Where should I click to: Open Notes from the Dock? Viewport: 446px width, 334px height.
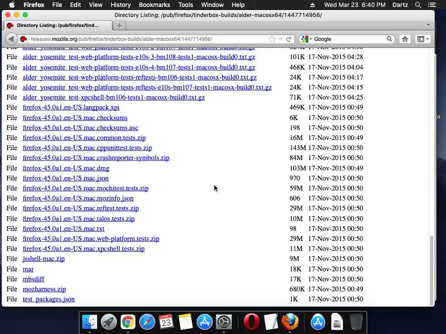[x=186, y=322]
